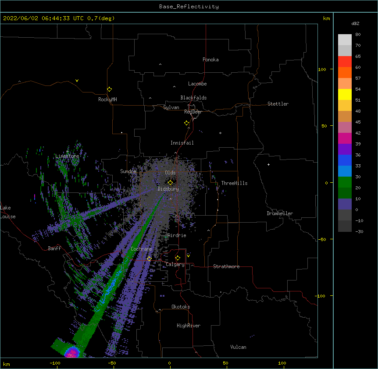Pick the slate 0-10 dBZ legend swatch
Screen dimensions: 378x369
345,204
